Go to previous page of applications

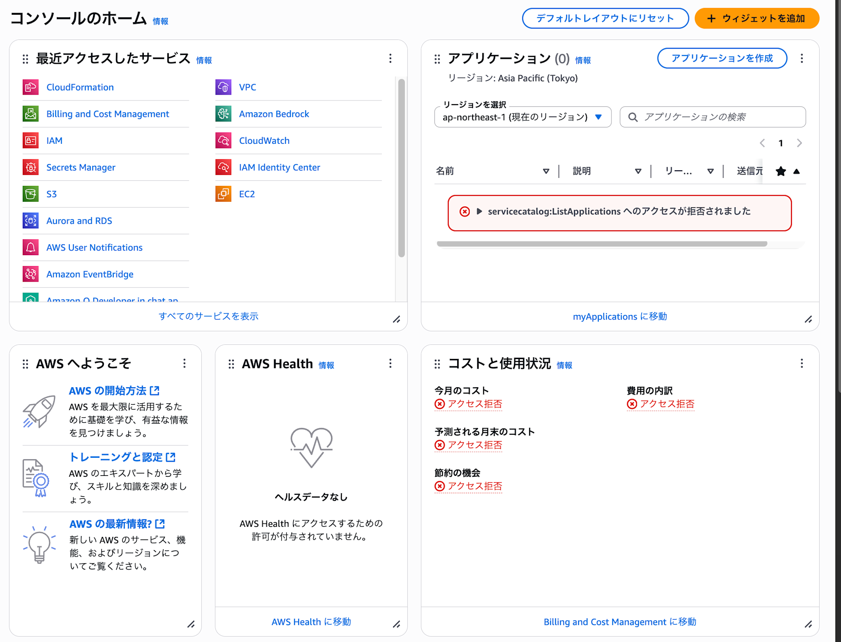[x=762, y=143]
